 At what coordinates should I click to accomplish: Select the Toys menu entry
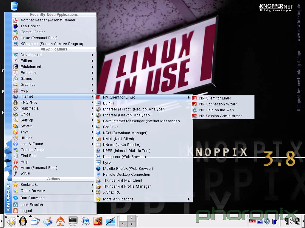[54, 132]
